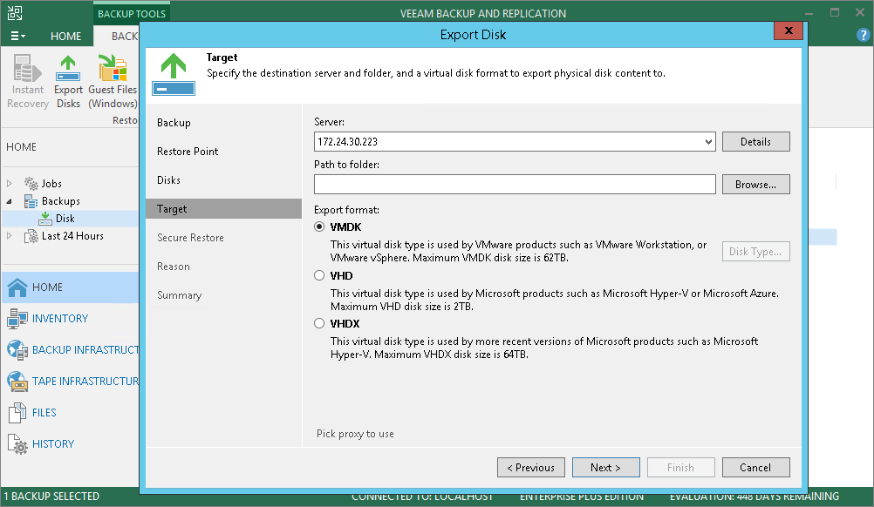Click the Veeam application logo icon
Image resolution: width=874 pixels, height=507 pixels.
(x=15, y=13)
